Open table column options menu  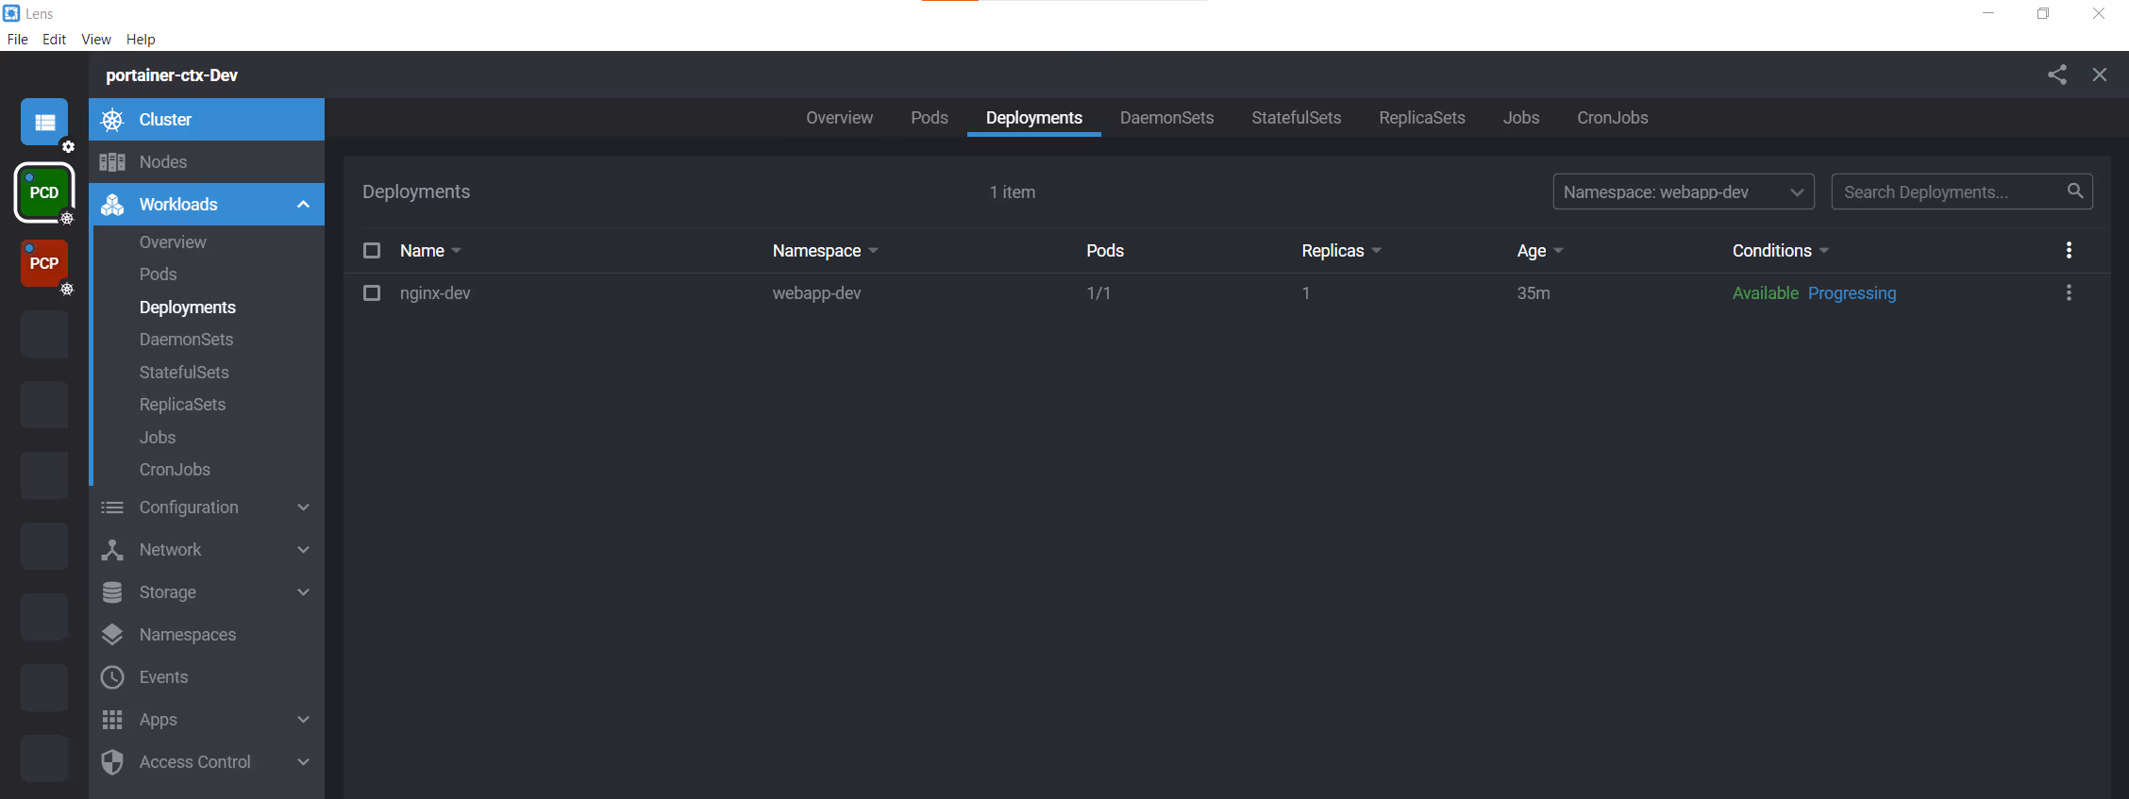point(2069,250)
